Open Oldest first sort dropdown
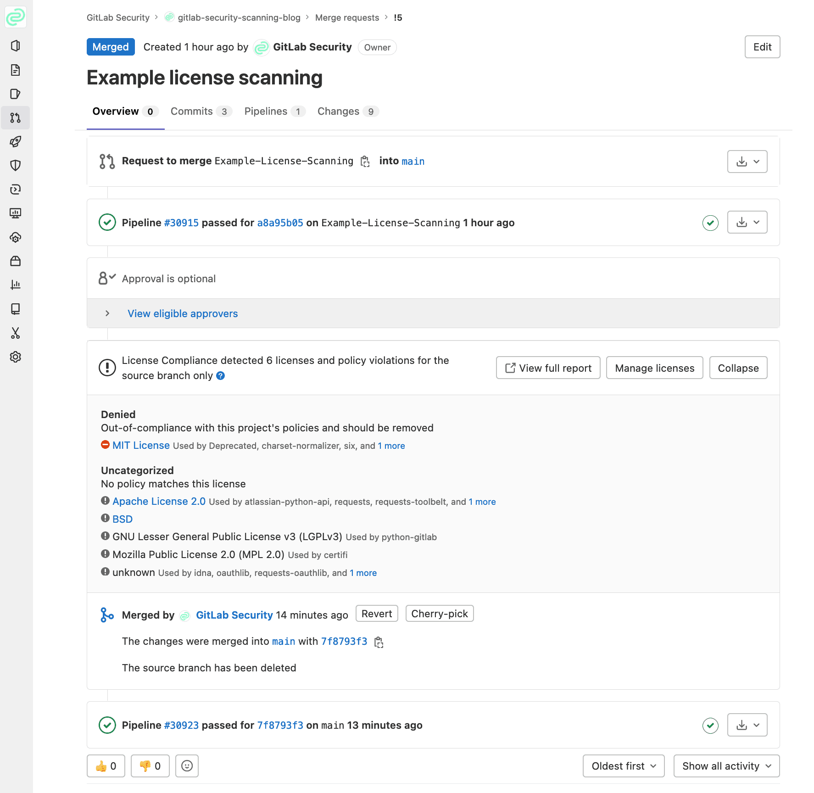Viewport: 814px width, 793px height. click(623, 766)
